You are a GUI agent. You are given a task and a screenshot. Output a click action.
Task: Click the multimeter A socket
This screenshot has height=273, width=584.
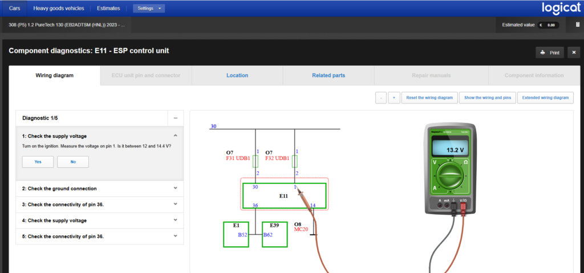click(440, 206)
